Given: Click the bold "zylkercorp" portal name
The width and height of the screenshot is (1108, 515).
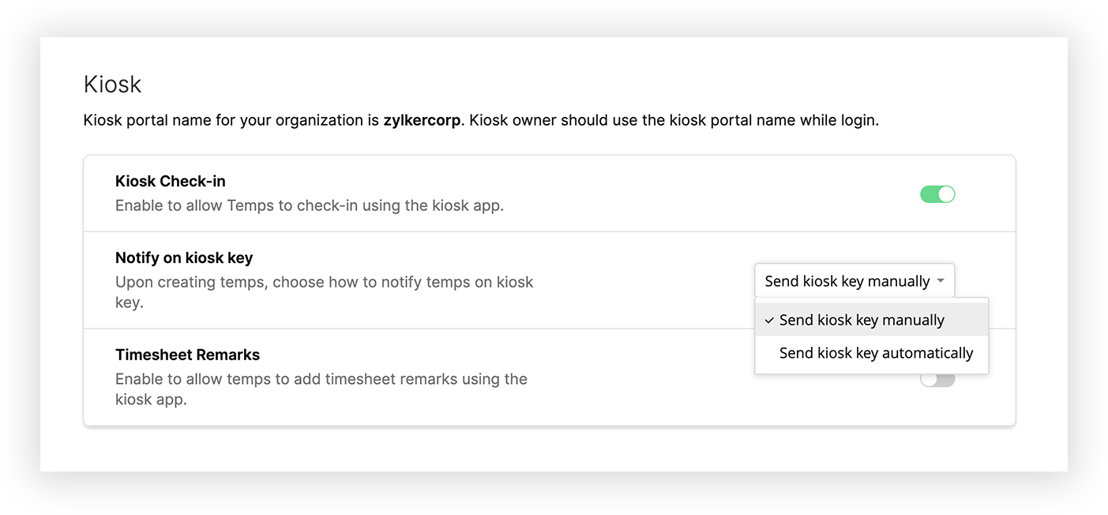Looking at the screenshot, I should point(421,121).
